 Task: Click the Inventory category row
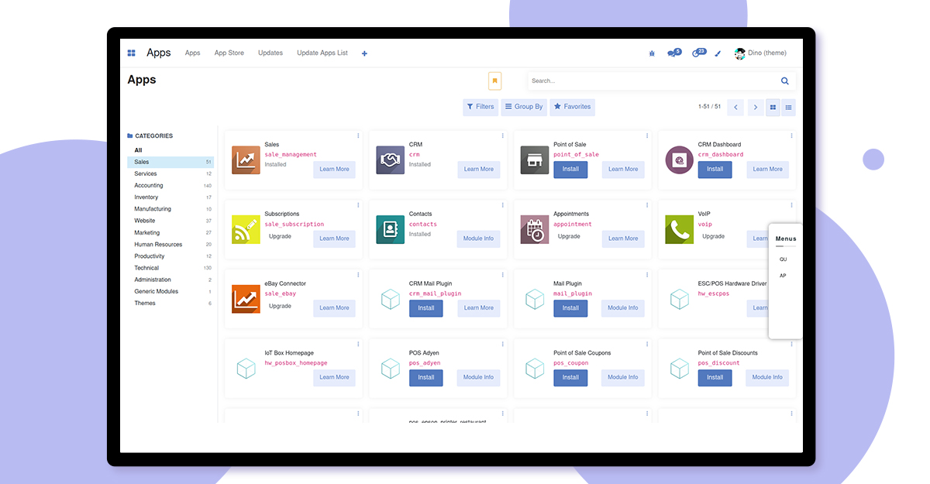[x=170, y=197]
